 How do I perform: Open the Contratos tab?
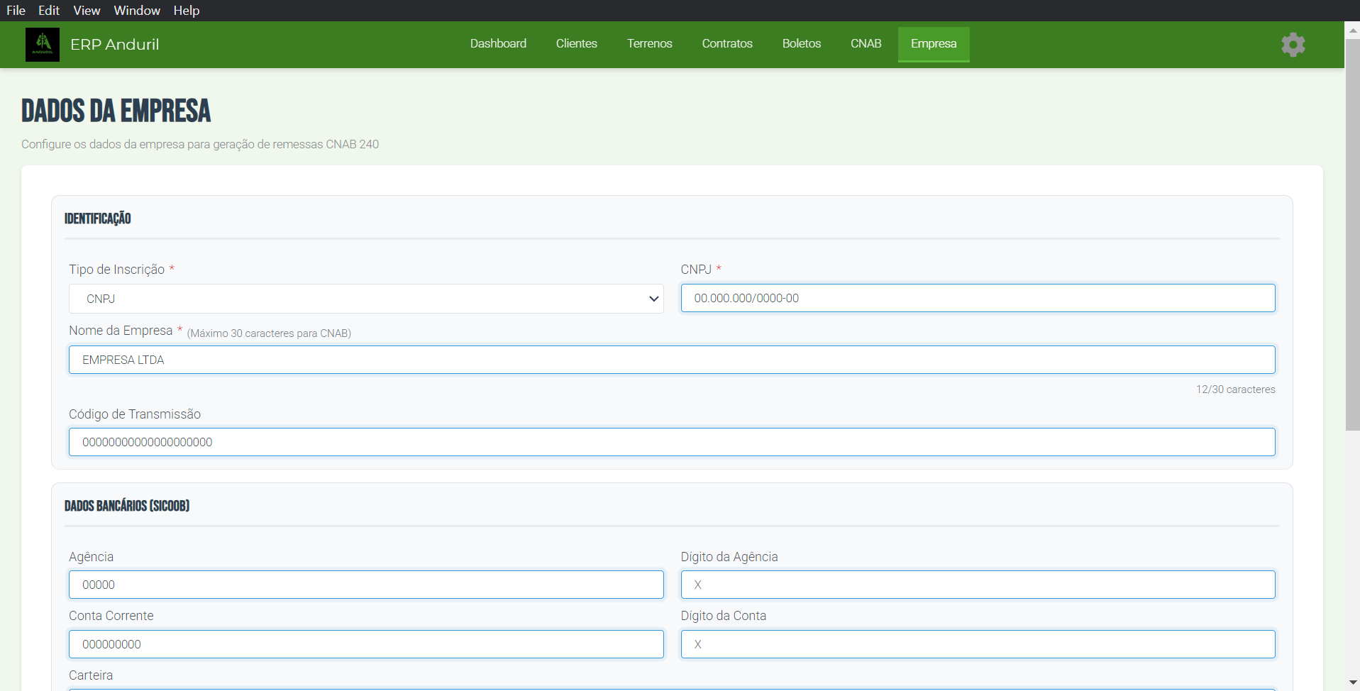point(726,44)
